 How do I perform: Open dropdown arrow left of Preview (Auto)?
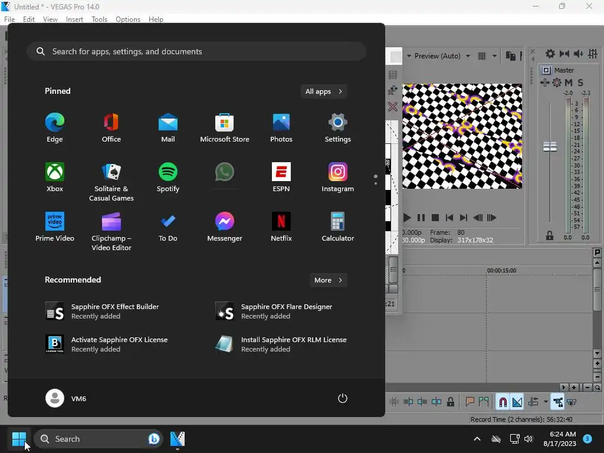pyautogui.click(x=409, y=56)
